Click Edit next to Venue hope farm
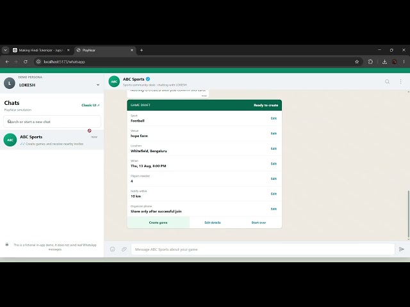Image resolution: width=410 pixels, height=307 pixels. [274, 134]
